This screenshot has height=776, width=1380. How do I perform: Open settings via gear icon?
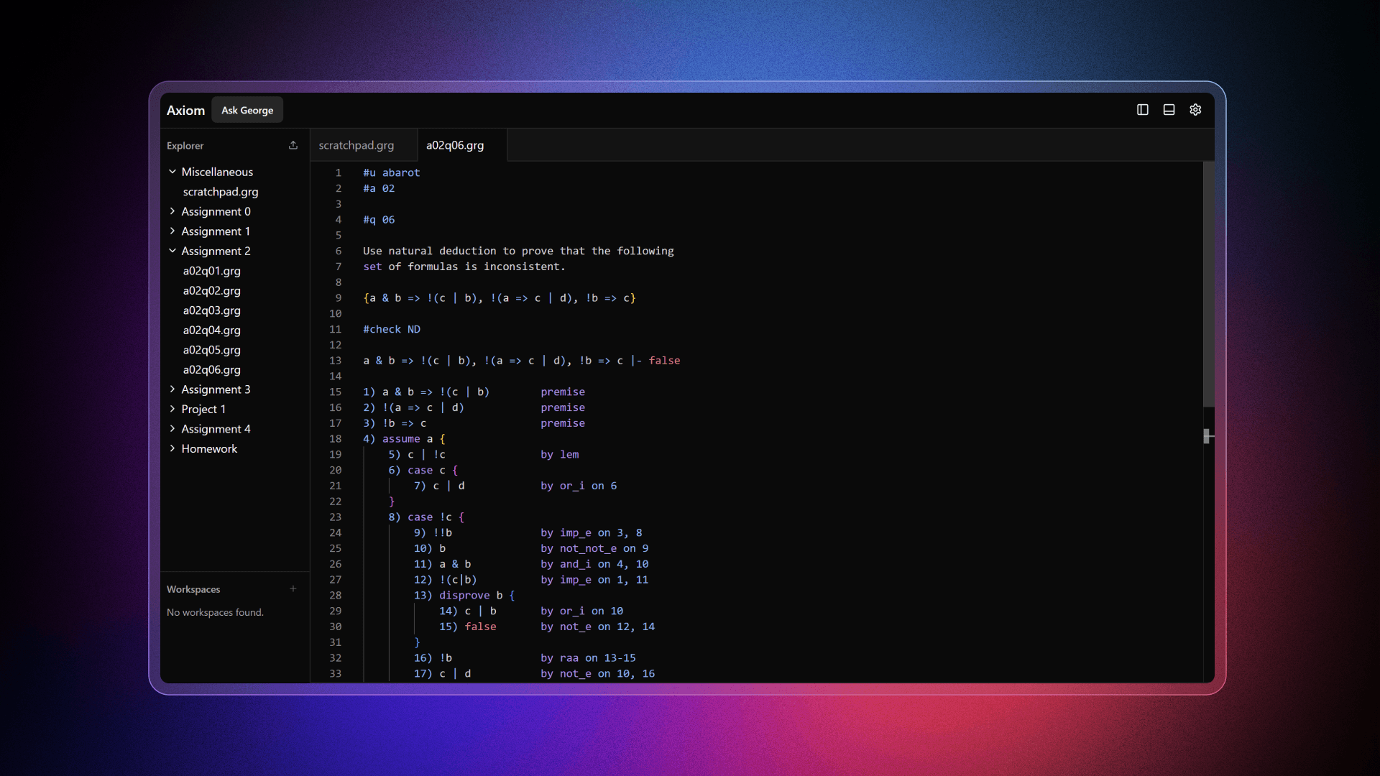tap(1195, 110)
